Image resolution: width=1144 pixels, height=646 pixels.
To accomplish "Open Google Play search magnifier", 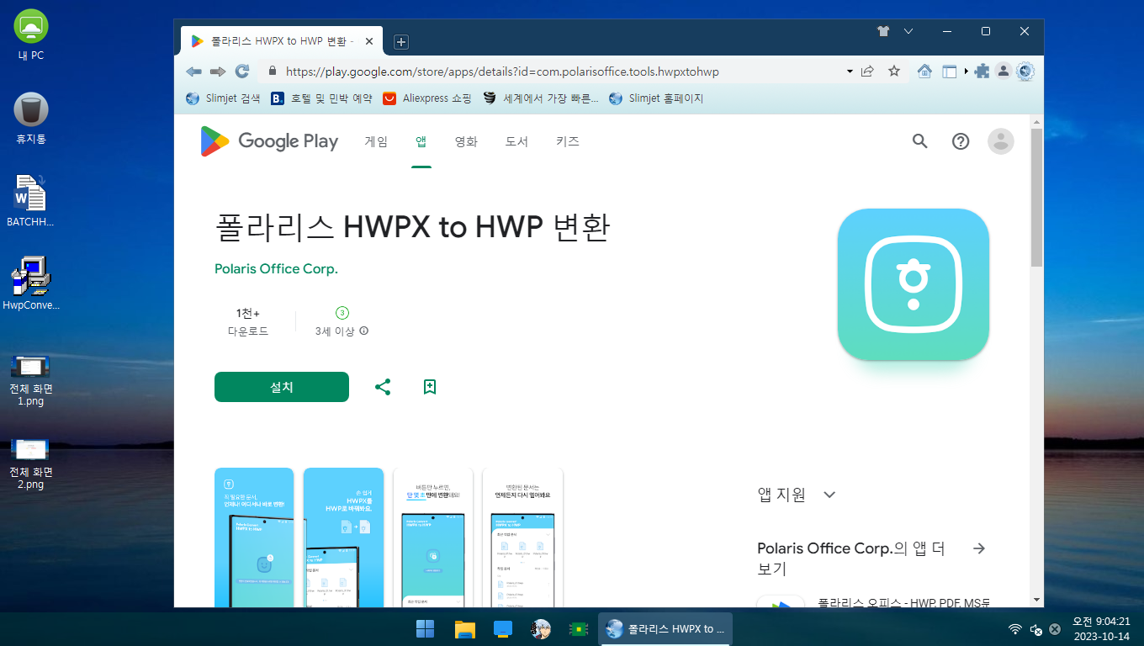I will click(x=919, y=141).
